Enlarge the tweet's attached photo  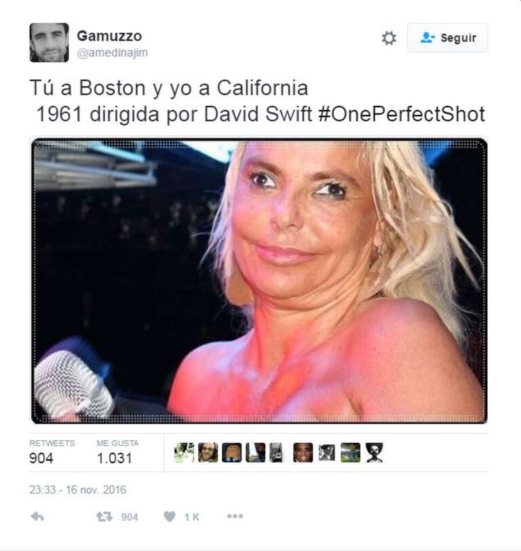(259, 281)
